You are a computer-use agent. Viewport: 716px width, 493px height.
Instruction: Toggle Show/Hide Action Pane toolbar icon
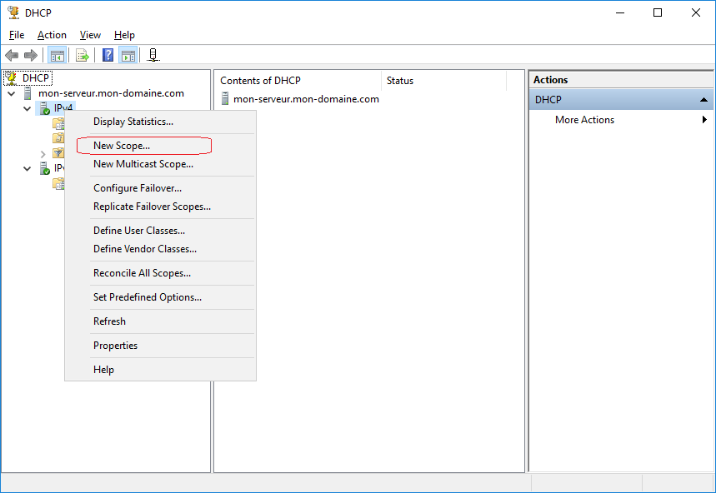coord(128,56)
